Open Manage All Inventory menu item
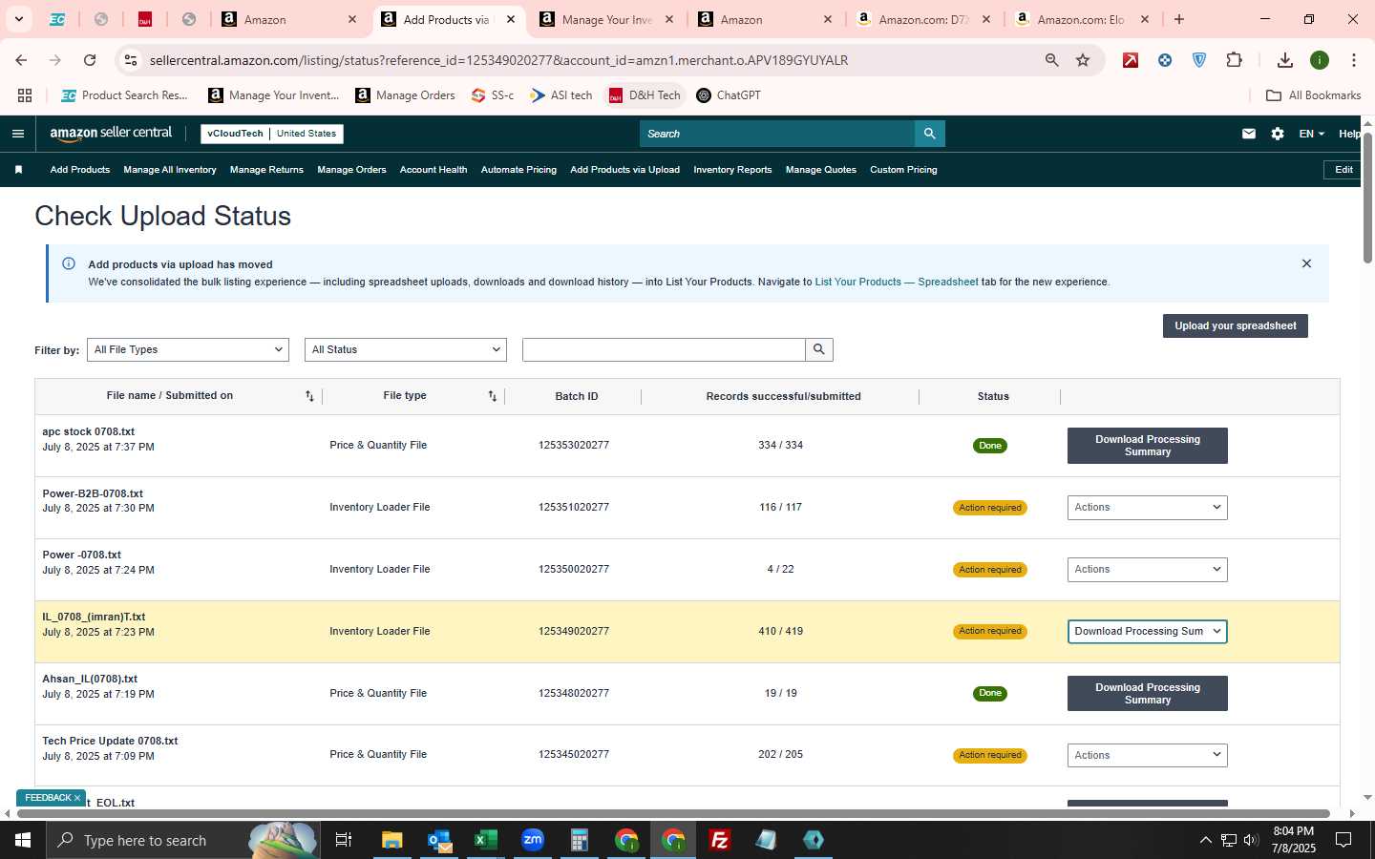Screen dimensions: 1375x859 pyautogui.click(x=170, y=170)
